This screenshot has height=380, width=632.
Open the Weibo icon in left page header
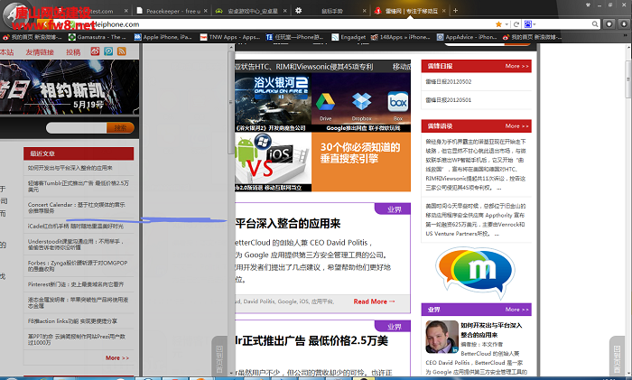[95, 51]
